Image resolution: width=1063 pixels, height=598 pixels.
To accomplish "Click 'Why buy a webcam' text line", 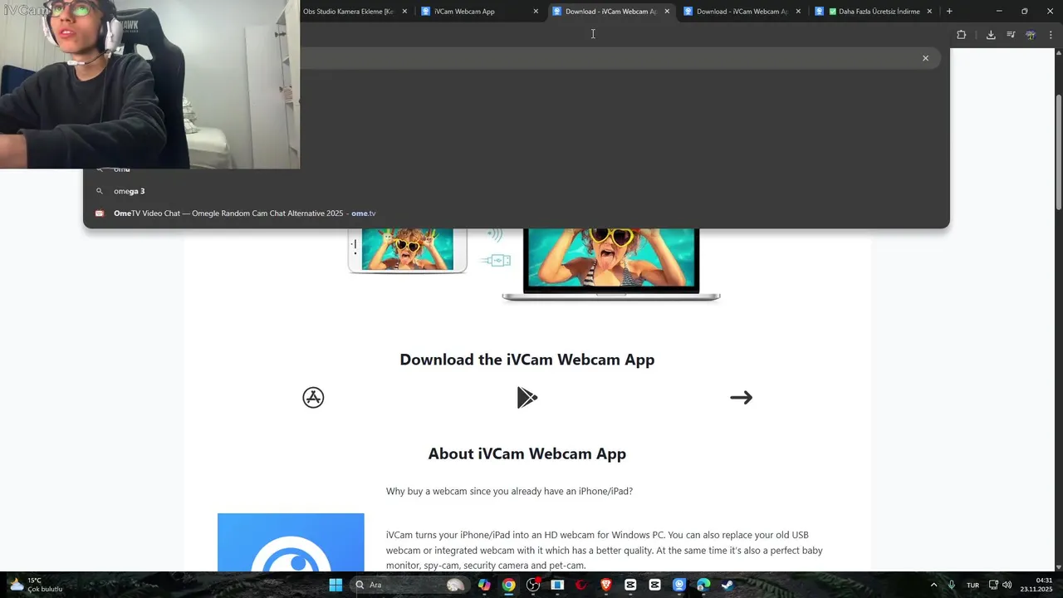I will [509, 492].
